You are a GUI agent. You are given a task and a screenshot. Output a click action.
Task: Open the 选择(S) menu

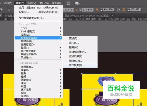[8, 3]
